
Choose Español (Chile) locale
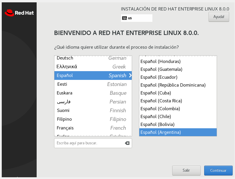pos(178,117)
